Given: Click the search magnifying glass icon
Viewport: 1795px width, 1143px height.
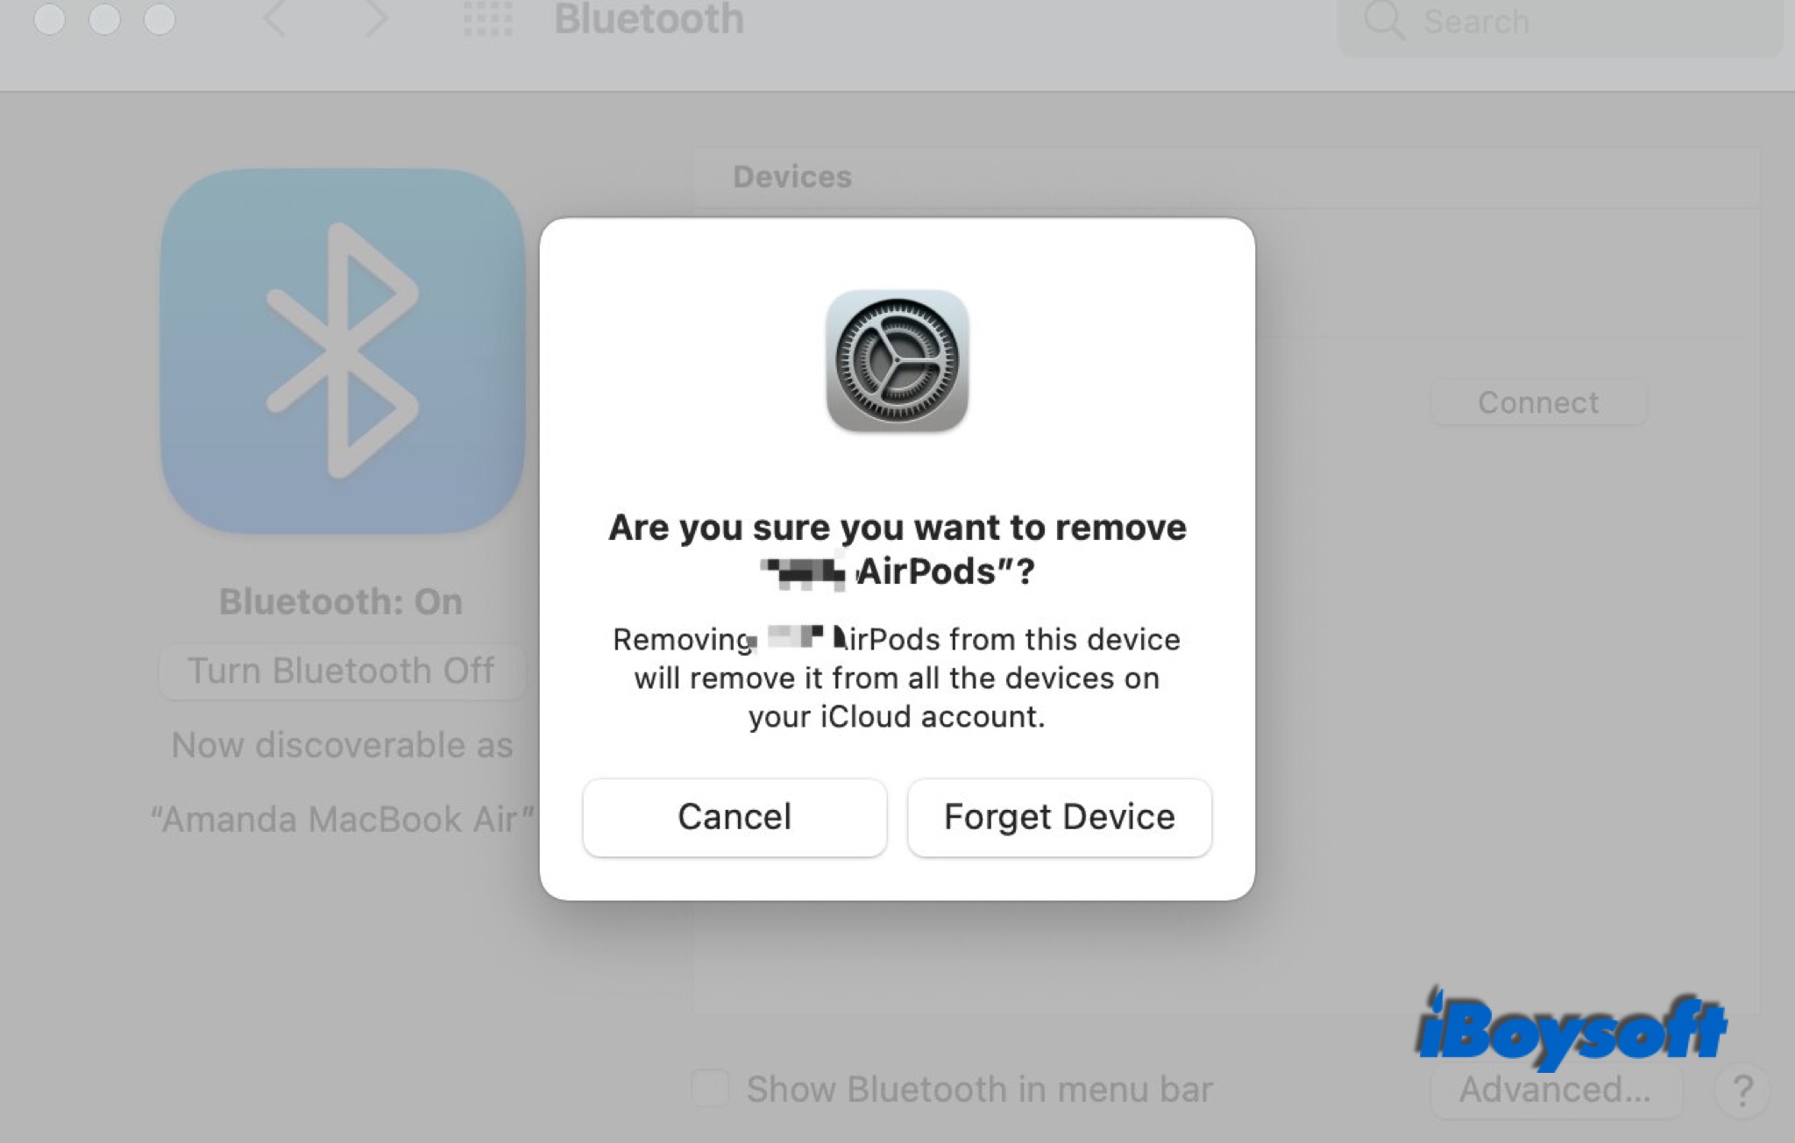Looking at the screenshot, I should point(1384,21).
